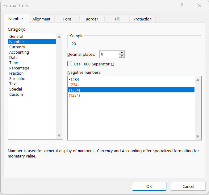
Task: Select red (1234) negative format
Action: tap(131, 95)
